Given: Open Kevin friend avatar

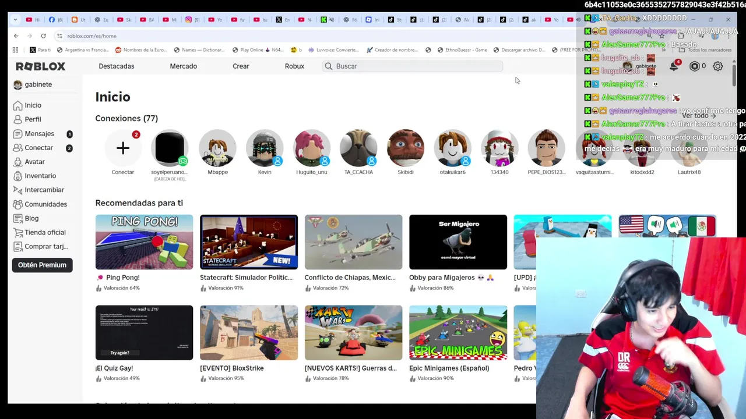Looking at the screenshot, I should [265, 148].
